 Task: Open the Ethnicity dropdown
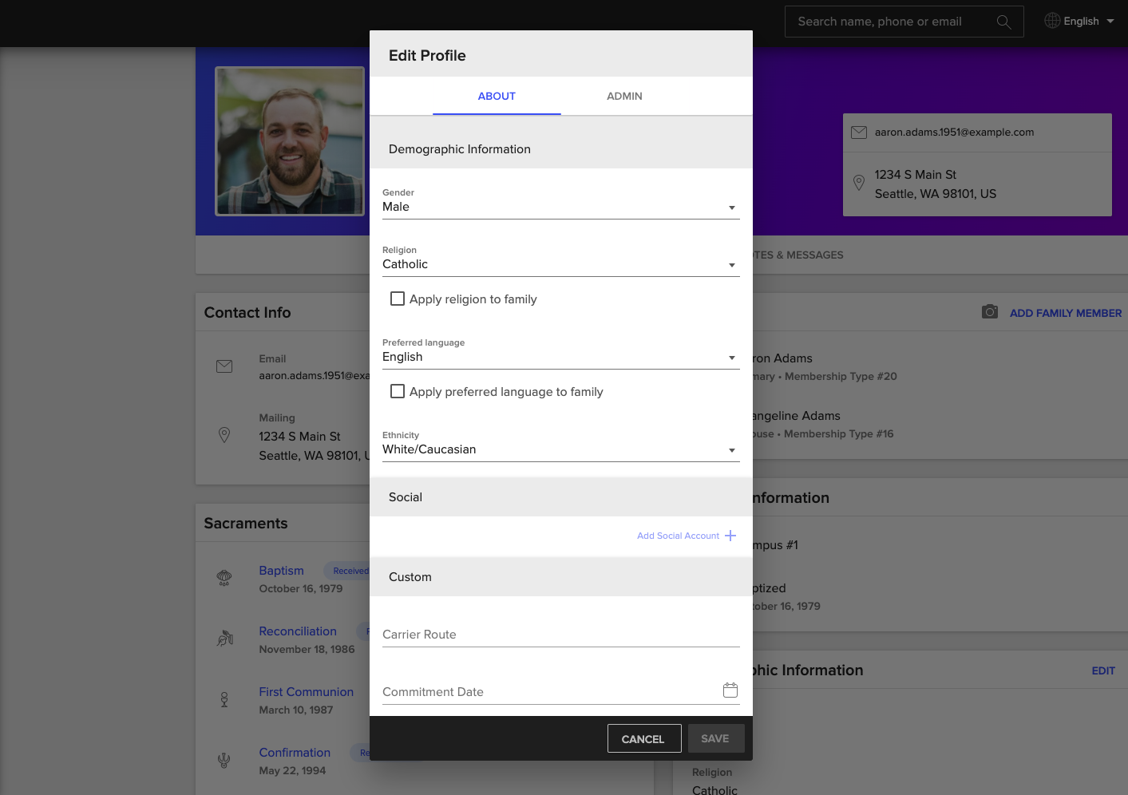(731, 449)
